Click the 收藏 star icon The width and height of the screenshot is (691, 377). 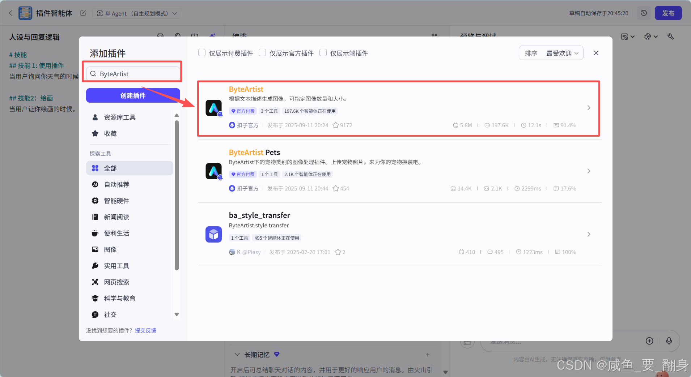pos(95,133)
